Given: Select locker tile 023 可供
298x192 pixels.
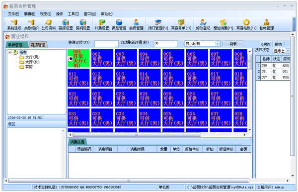Looking at the screenshot, I should (126, 98).
